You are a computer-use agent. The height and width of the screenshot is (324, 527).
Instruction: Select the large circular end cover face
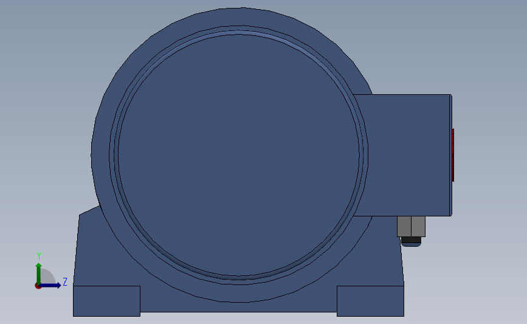pos(239,155)
